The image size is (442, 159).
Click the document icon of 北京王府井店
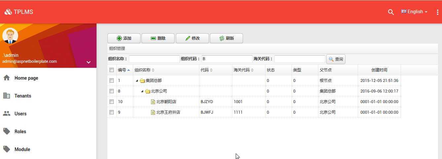[153, 112]
